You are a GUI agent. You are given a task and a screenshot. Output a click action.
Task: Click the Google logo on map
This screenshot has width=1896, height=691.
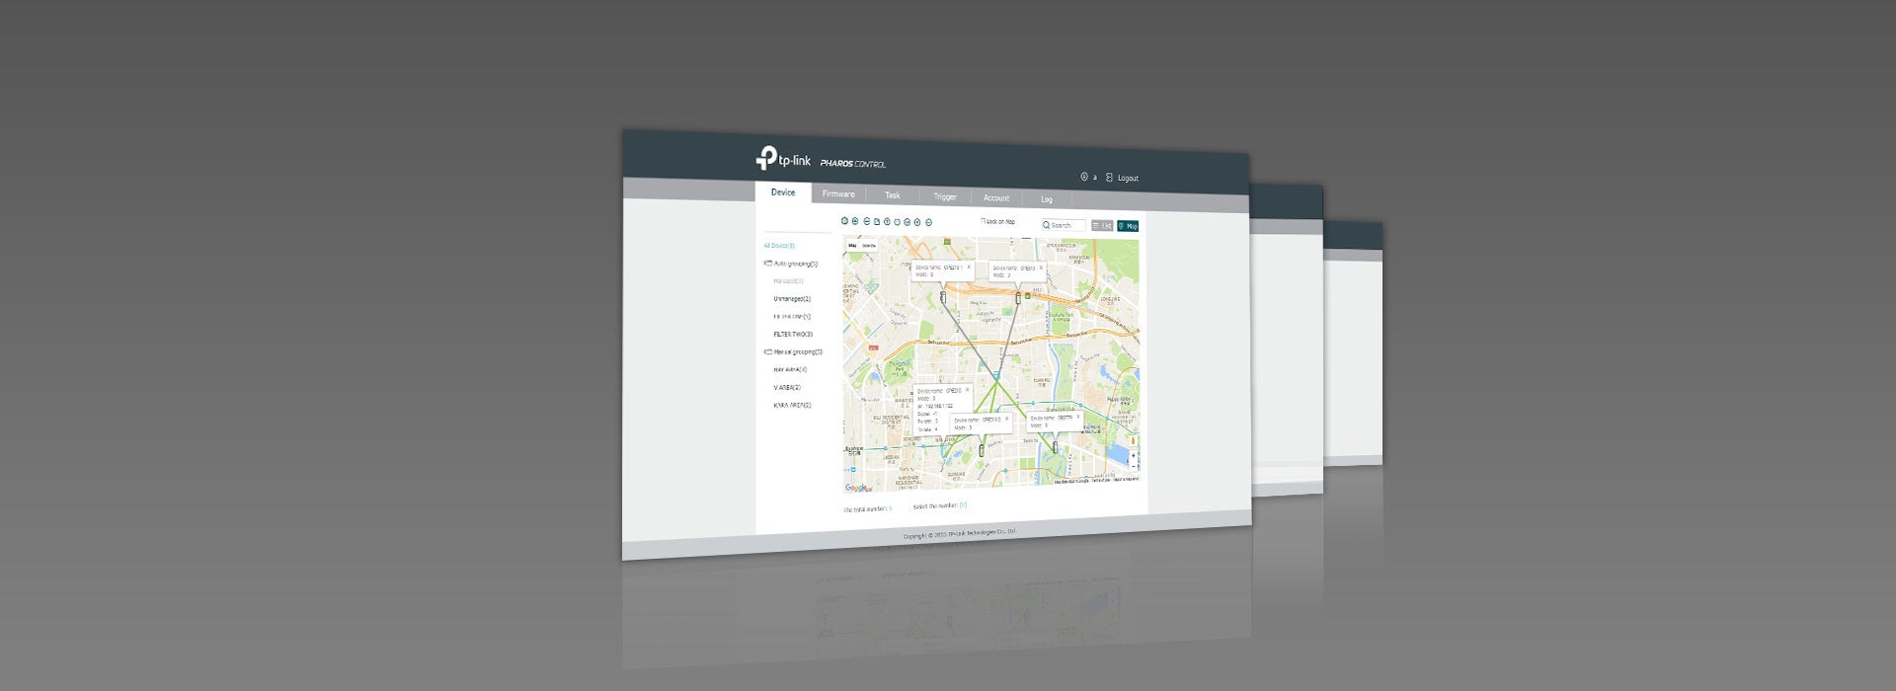click(856, 488)
